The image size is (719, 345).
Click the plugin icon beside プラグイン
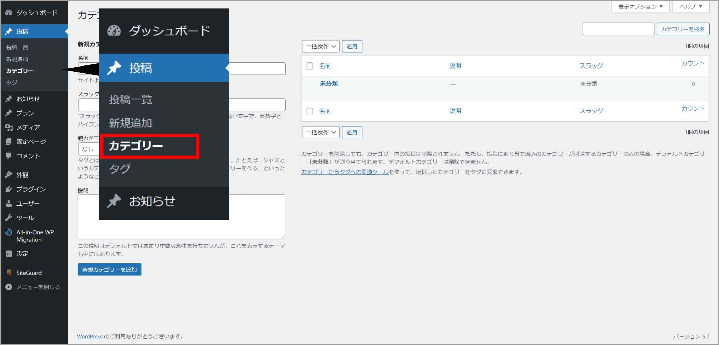point(9,189)
